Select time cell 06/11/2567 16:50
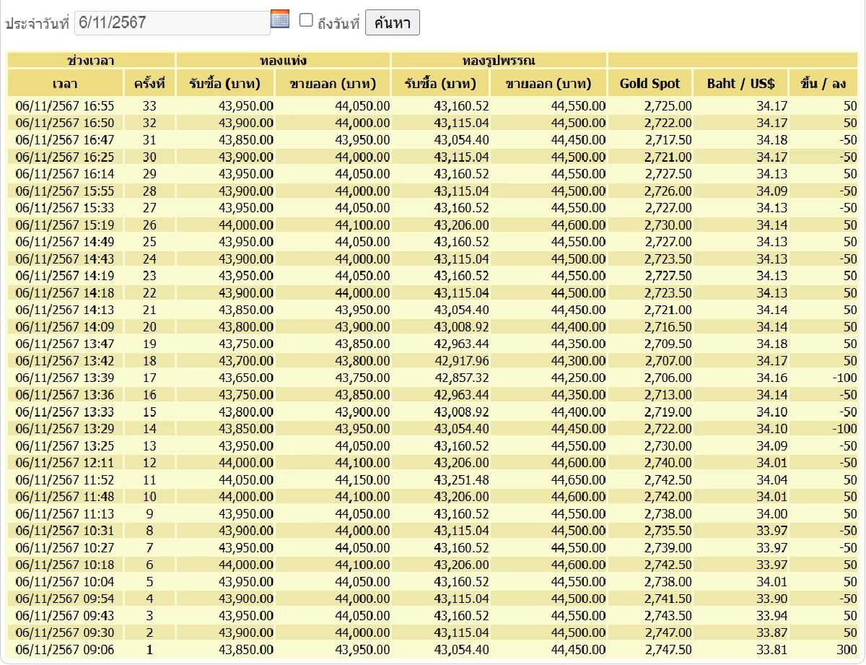Viewport: 866px width, 665px height. 65,123
